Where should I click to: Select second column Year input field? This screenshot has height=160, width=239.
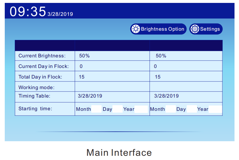215,109
